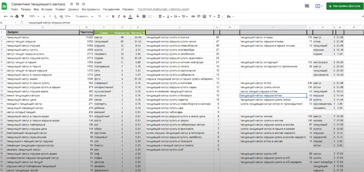
Task: Toggle italic formatting
Action: click(119, 17)
